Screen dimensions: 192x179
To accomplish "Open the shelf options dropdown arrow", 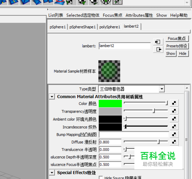I will [x=187, y=2].
